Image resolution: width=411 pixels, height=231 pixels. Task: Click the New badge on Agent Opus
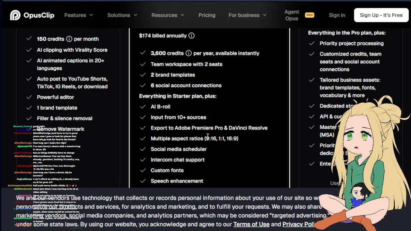pyautogui.click(x=310, y=15)
